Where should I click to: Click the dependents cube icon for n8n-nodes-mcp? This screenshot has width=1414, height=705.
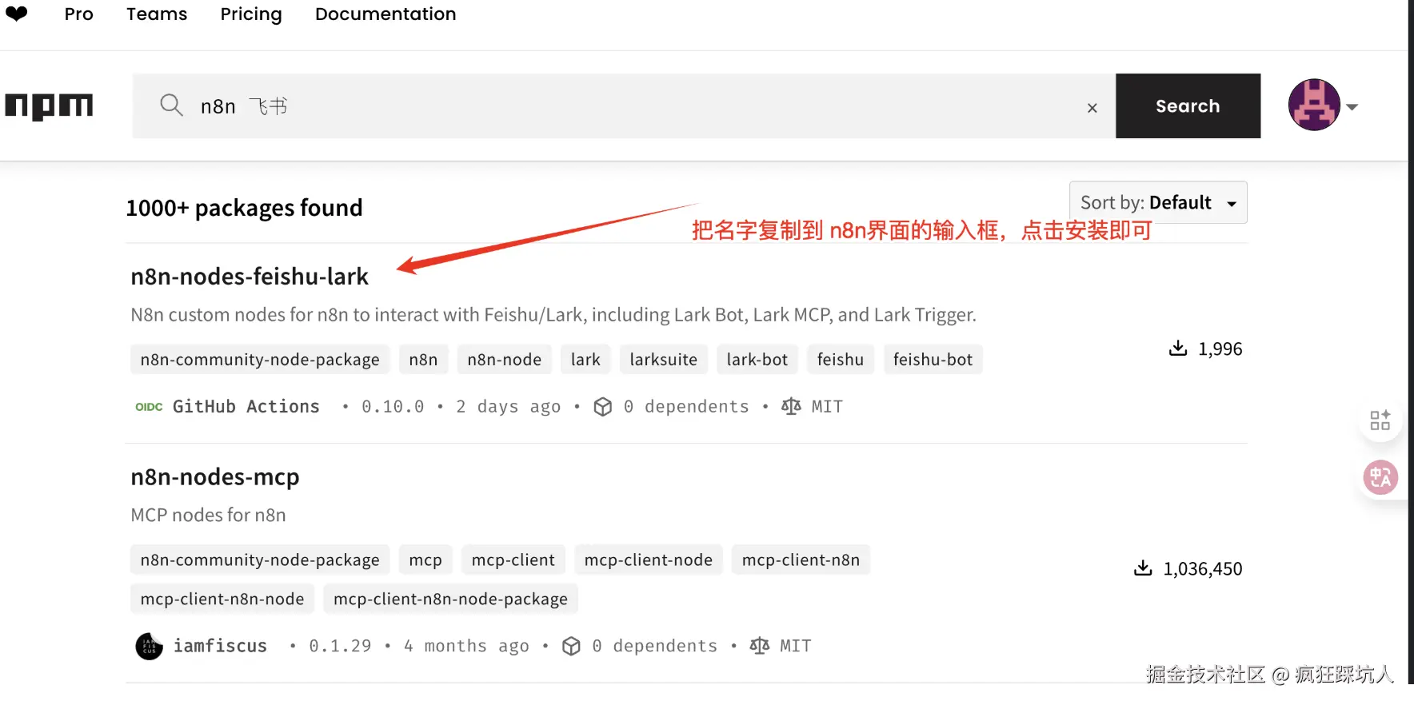tap(571, 646)
